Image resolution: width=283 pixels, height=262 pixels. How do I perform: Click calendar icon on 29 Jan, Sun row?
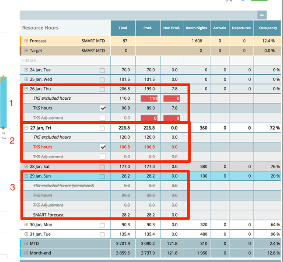(x=102, y=176)
